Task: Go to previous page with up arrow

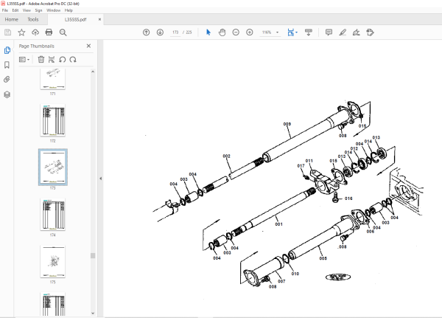Action: pyautogui.click(x=147, y=32)
